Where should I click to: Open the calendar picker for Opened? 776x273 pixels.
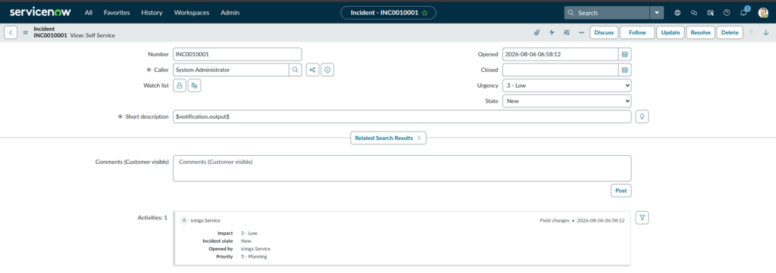pos(625,54)
